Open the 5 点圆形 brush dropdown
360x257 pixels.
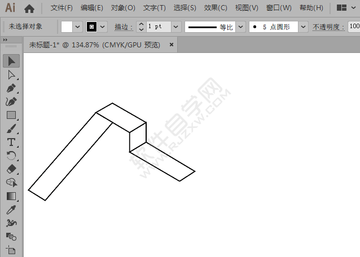[x=304, y=26]
